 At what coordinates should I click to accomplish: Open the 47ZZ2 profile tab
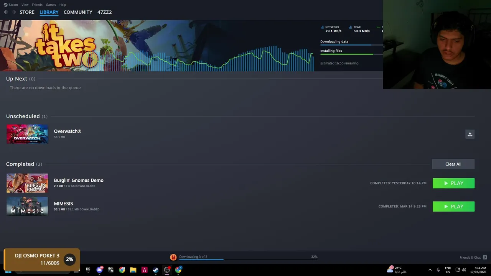(x=104, y=12)
